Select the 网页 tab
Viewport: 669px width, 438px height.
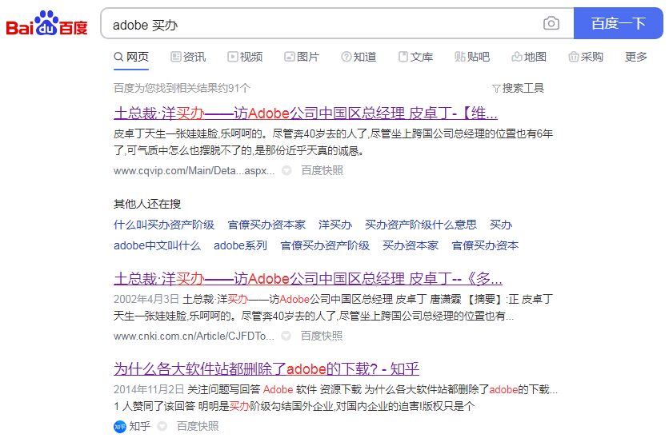point(131,57)
